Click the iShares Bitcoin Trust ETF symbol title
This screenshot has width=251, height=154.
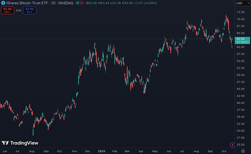point(27,3)
